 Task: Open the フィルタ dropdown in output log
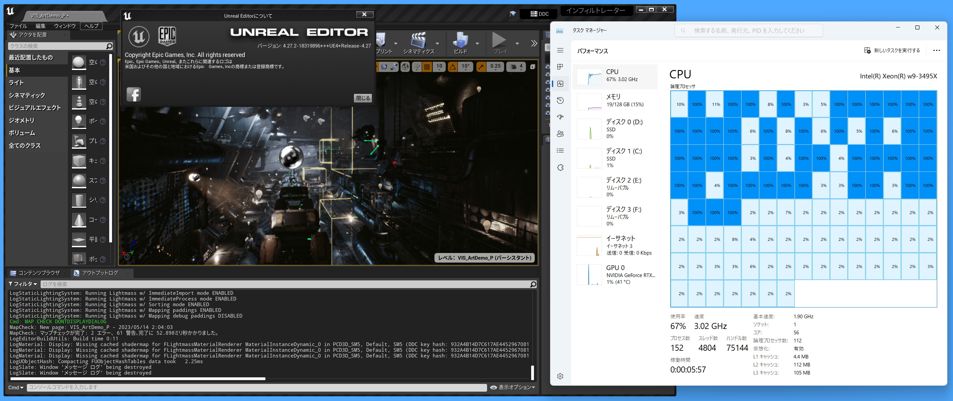[23, 284]
